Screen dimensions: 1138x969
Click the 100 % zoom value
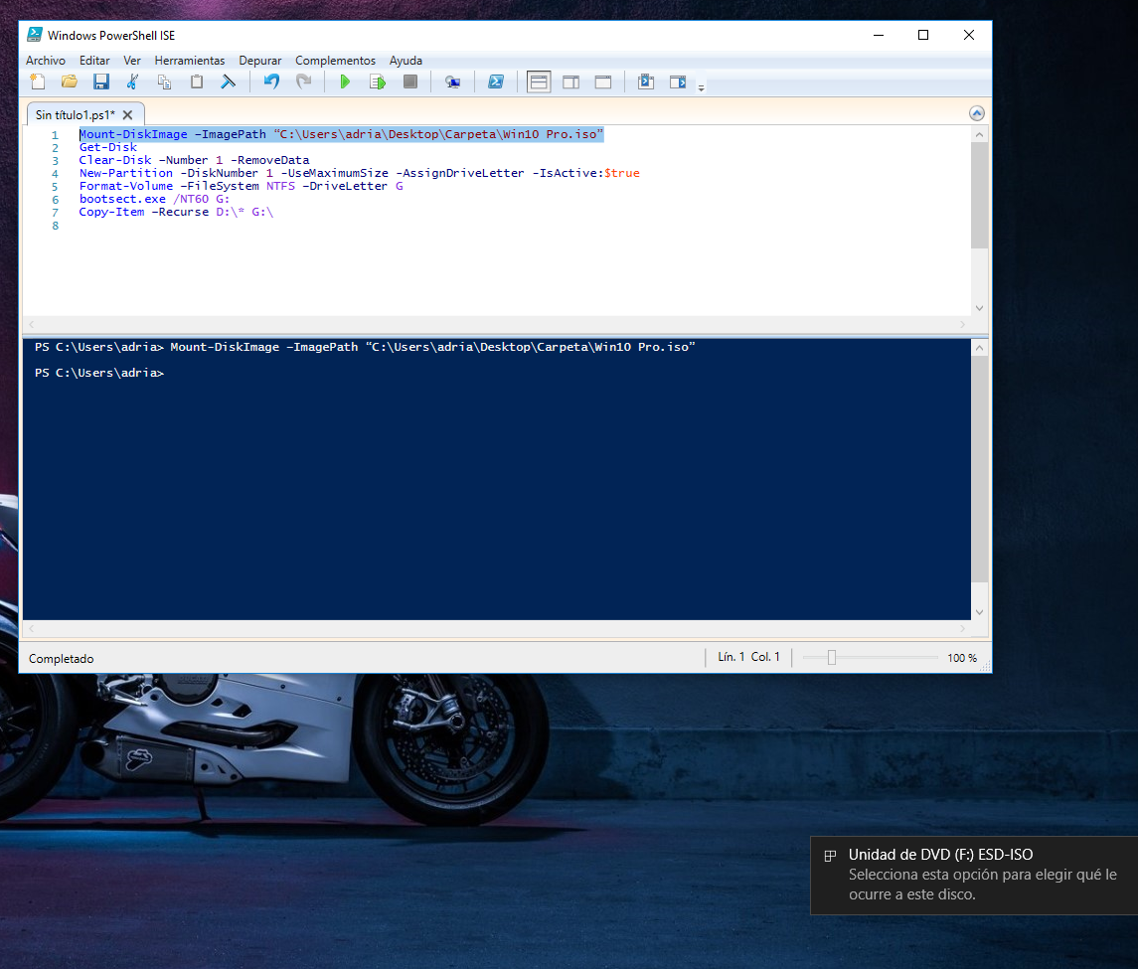[x=962, y=658]
